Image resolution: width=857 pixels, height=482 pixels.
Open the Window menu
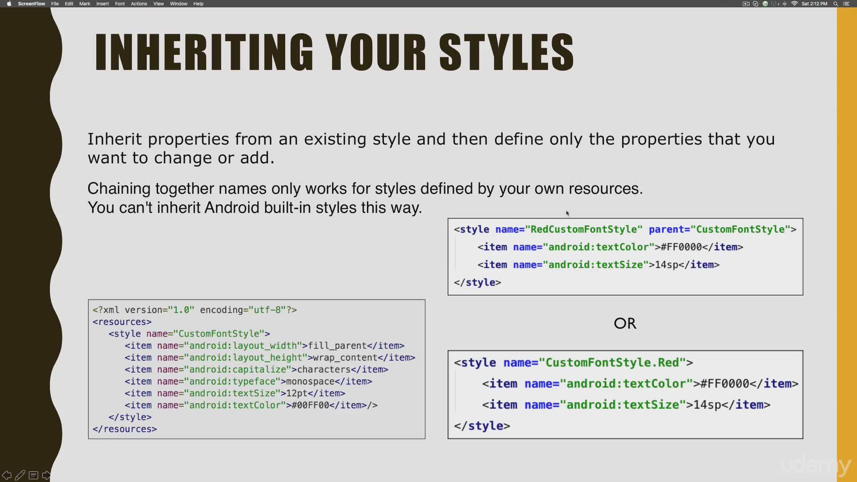(179, 4)
